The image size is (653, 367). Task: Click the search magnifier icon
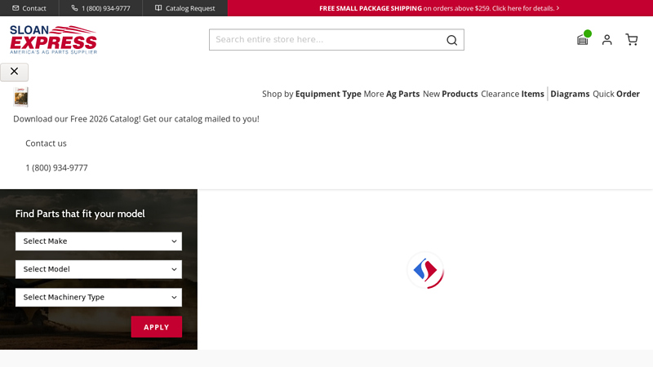click(x=451, y=40)
